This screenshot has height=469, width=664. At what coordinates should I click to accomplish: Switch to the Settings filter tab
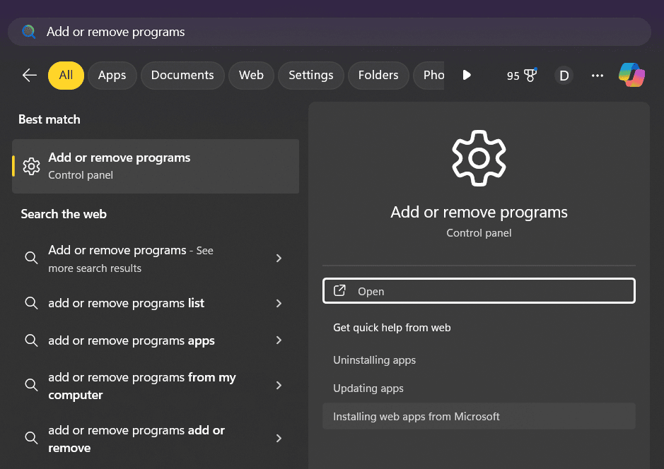(311, 76)
